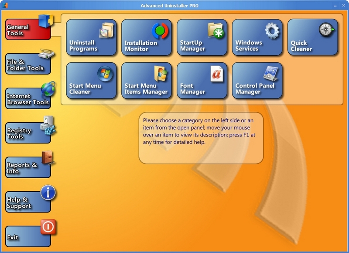Minimize the Advanced Uninstaller PRO window
The height and width of the screenshot is (253, 349).
(335, 6)
